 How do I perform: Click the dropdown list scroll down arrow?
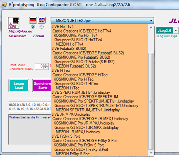pos(151,153)
